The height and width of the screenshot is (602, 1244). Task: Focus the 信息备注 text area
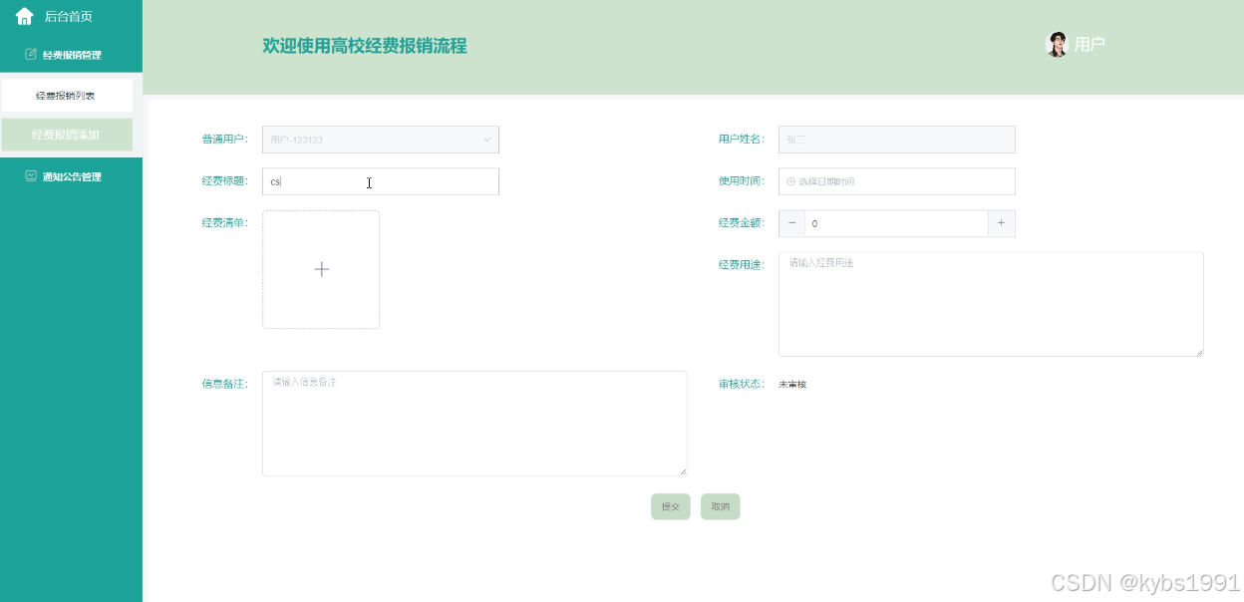(474, 424)
